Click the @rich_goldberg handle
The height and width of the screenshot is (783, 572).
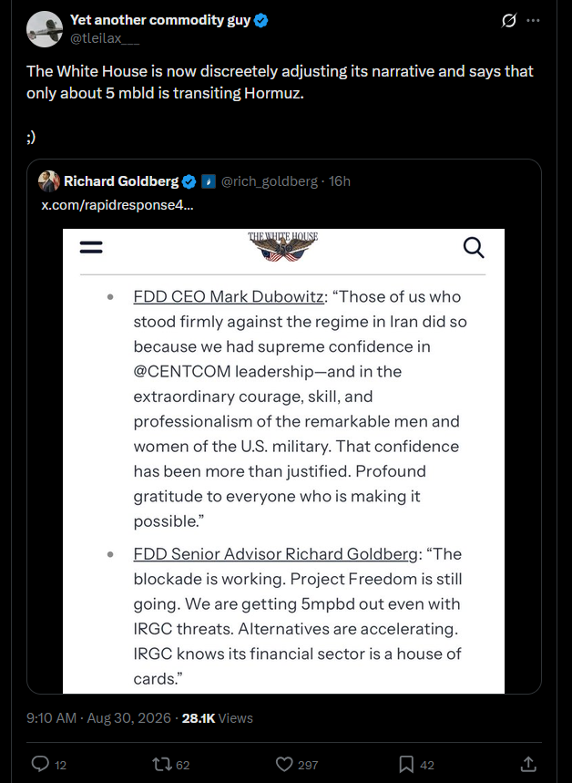click(269, 181)
